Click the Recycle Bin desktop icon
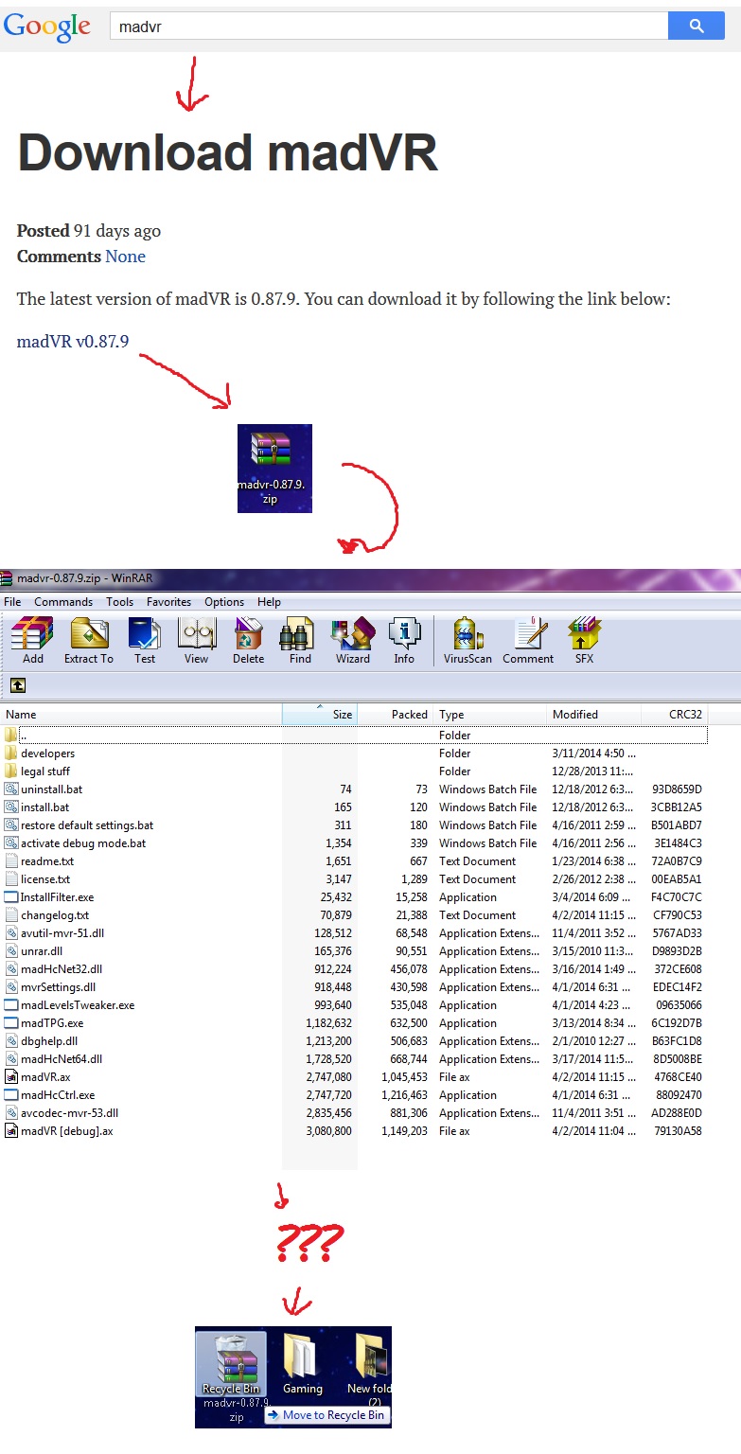The width and height of the screenshot is (741, 1454). click(230, 1364)
